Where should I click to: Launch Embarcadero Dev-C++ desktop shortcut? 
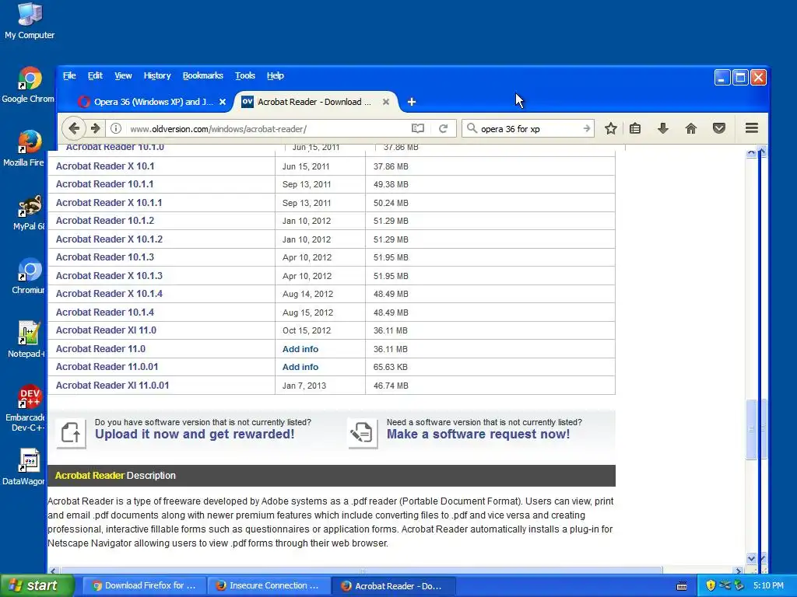(x=26, y=409)
